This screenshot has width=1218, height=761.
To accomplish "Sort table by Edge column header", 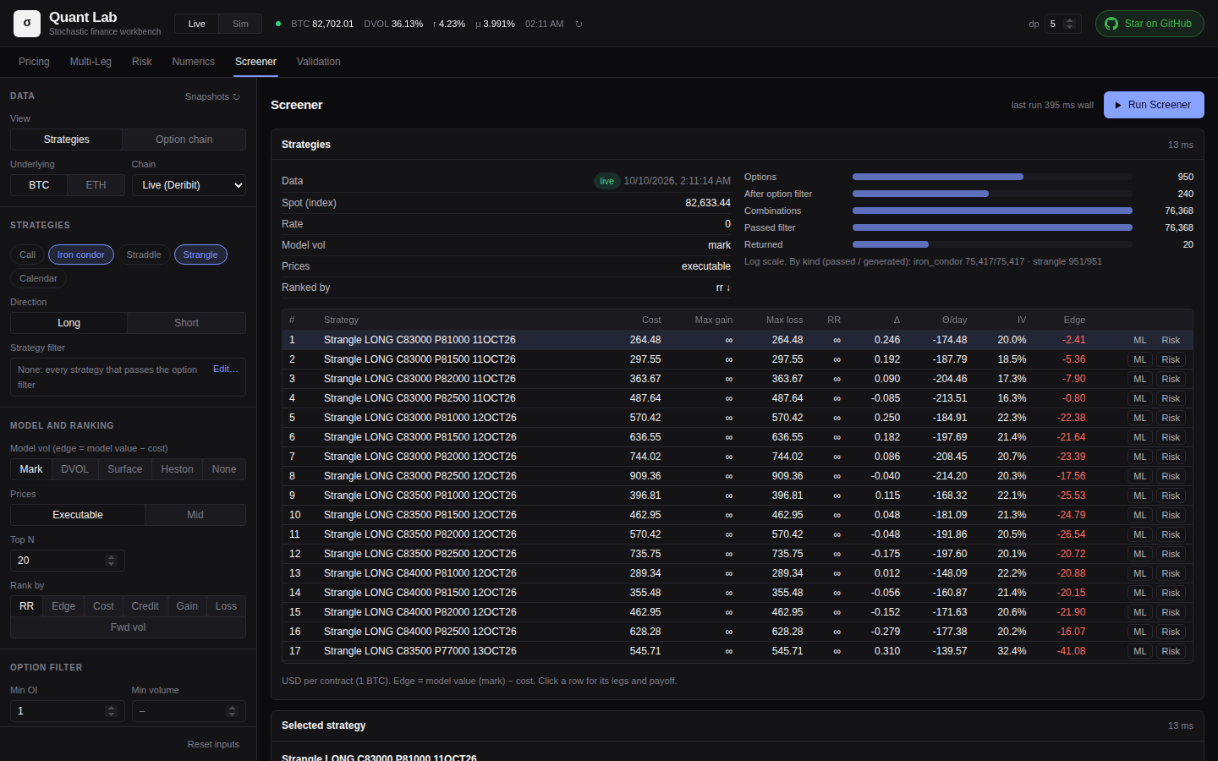I will 1074,320.
